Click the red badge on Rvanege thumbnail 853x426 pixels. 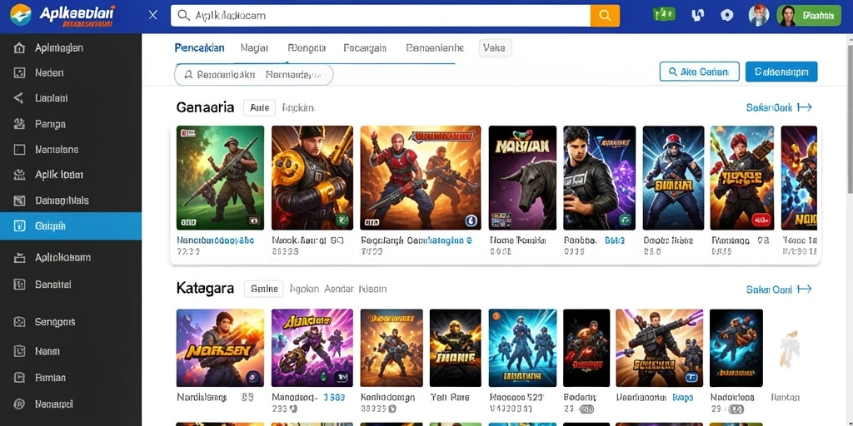point(761,220)
